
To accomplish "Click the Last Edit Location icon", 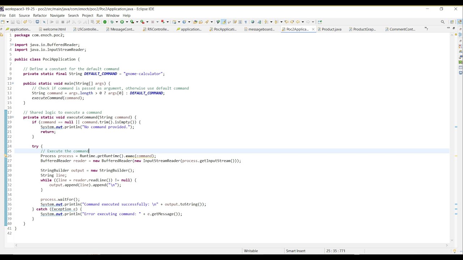I will (286, 22).
